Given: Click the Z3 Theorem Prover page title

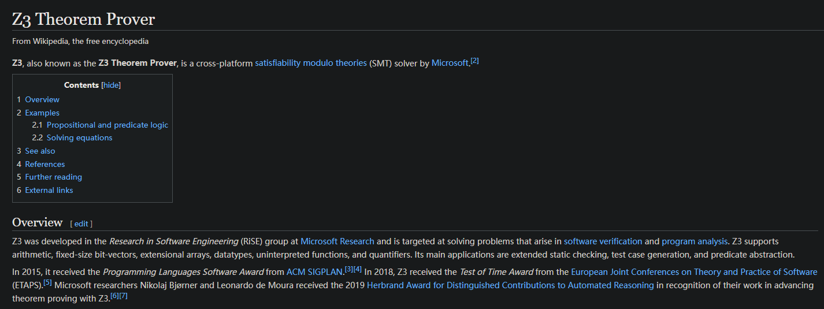Looking at the screenshot, I should [84, 19].
